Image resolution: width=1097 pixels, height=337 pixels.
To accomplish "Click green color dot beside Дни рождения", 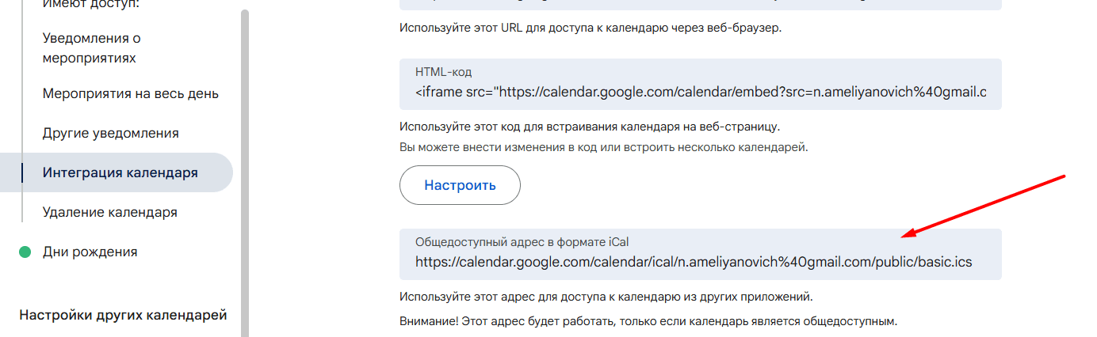I will click(x=25, y=252).
